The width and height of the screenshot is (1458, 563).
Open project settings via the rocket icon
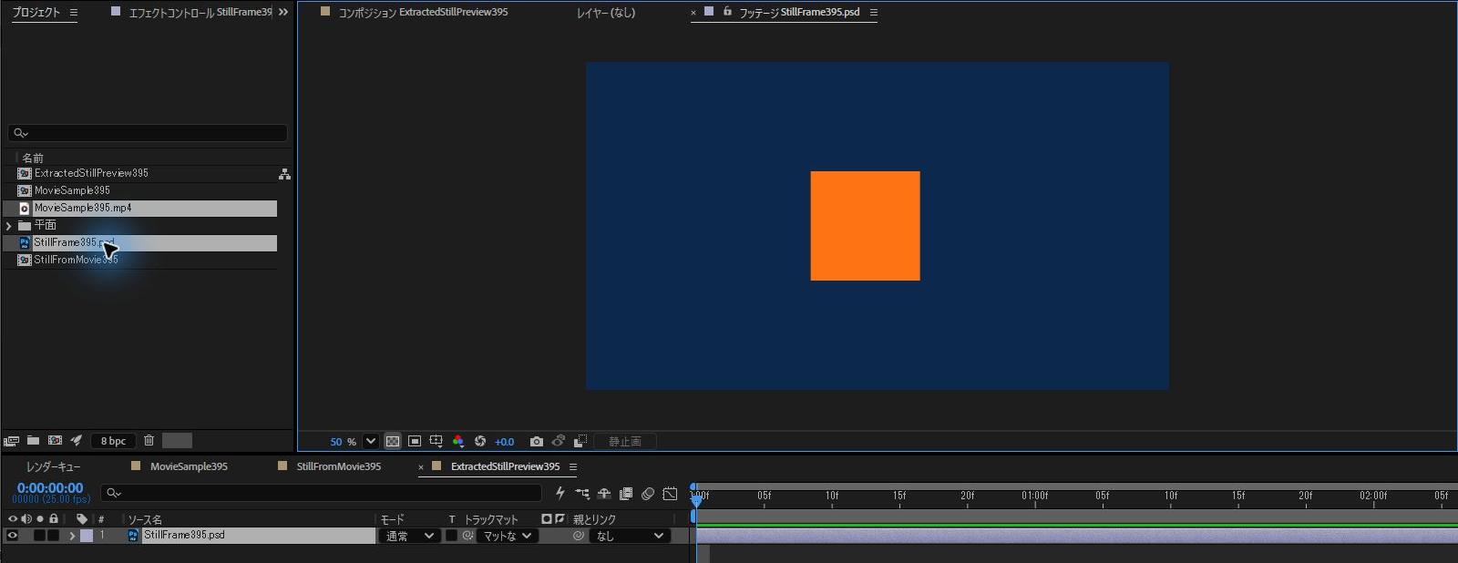coord(77,441)
